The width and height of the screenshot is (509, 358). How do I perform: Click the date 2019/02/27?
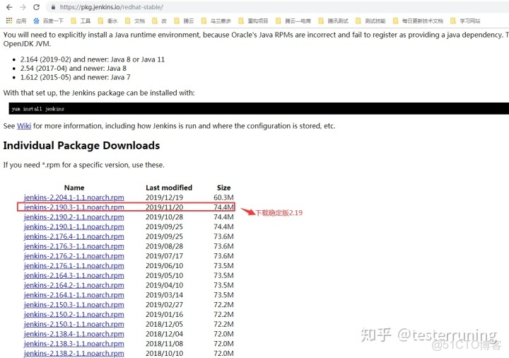pyautogui.click(x=164, y=305)
